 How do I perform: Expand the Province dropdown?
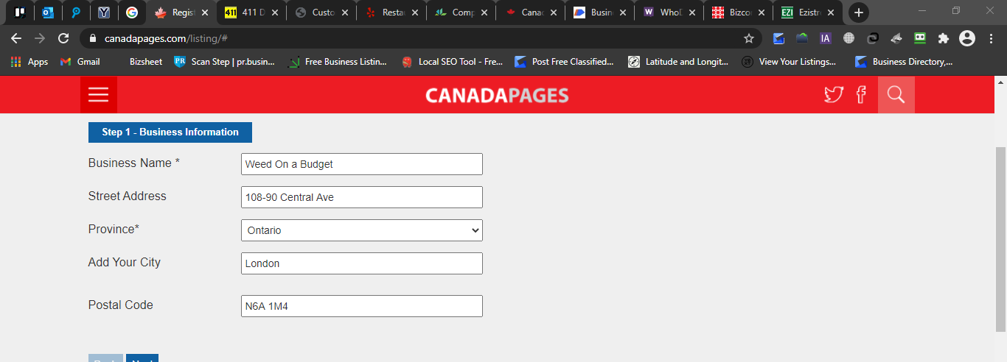[362, 230]
